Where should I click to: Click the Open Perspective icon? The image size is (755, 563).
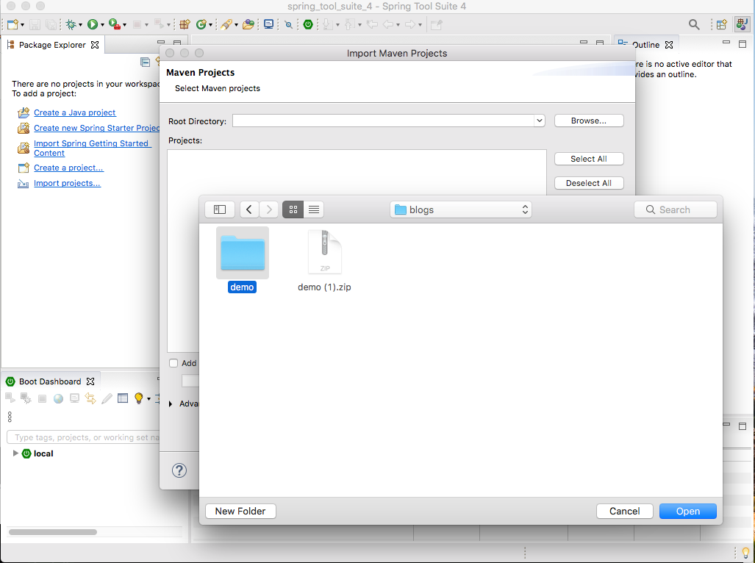(x=721, y=24)
